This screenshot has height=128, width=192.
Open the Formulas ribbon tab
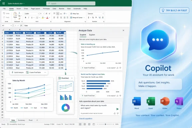tap(46, 9)
